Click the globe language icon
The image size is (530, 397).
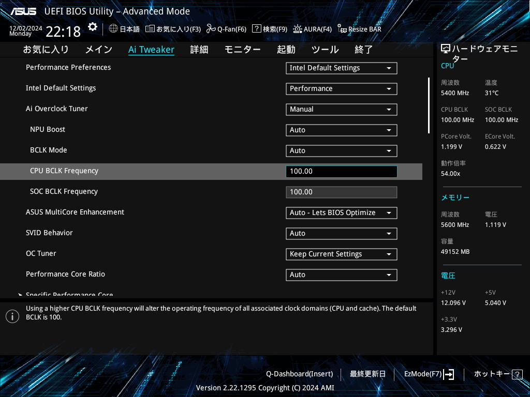113,29
